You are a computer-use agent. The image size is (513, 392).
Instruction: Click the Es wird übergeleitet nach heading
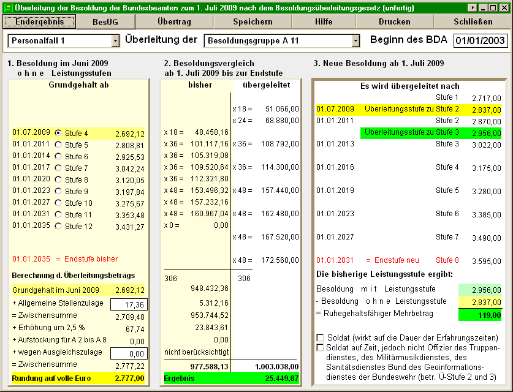coord(409,86)
